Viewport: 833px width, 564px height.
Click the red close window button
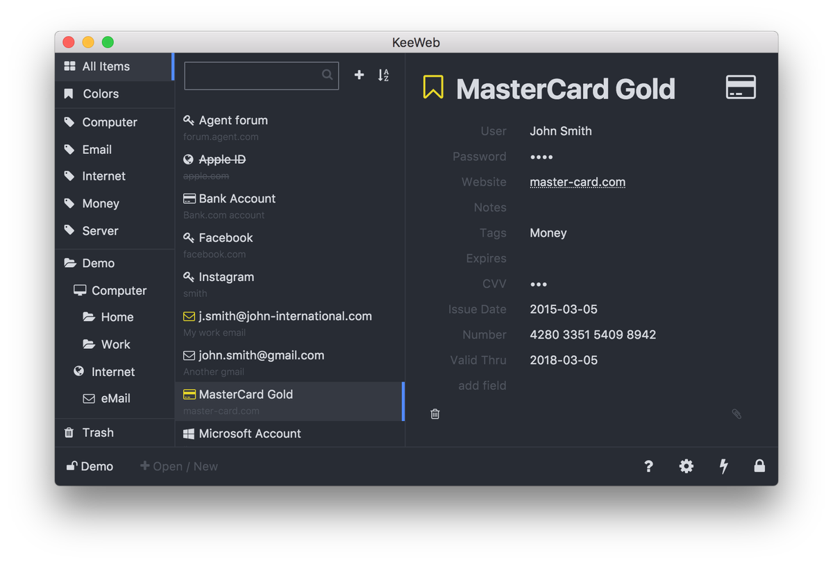point(69,42)
